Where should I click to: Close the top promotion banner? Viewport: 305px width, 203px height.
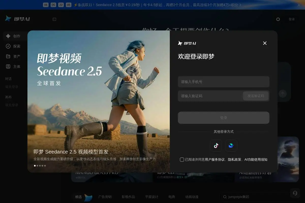click(x=299, y=5)
